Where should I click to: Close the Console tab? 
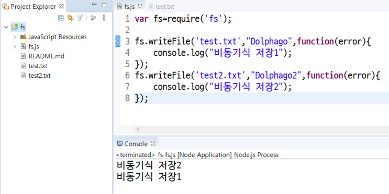click(x=153, y=143)
